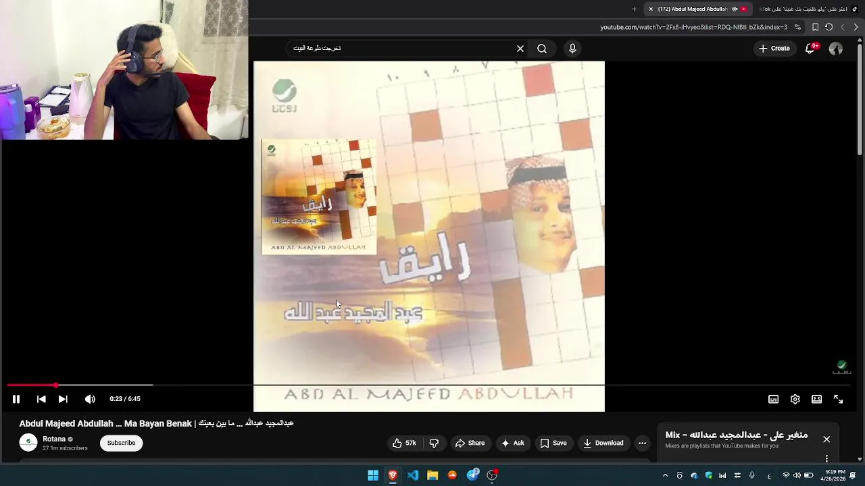Viewport: 865px width, 486px height.
Task: Show hidden system tray icons
Action: (x=665, y=475)
